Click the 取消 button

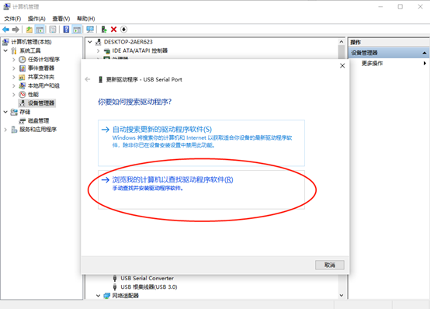point(330,265)
